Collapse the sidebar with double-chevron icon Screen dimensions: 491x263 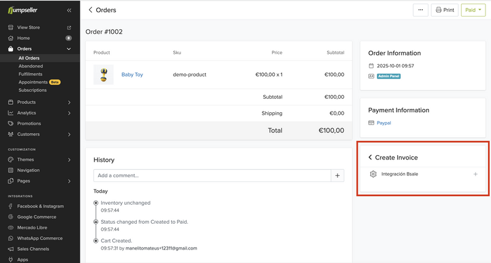pos(69,10)
